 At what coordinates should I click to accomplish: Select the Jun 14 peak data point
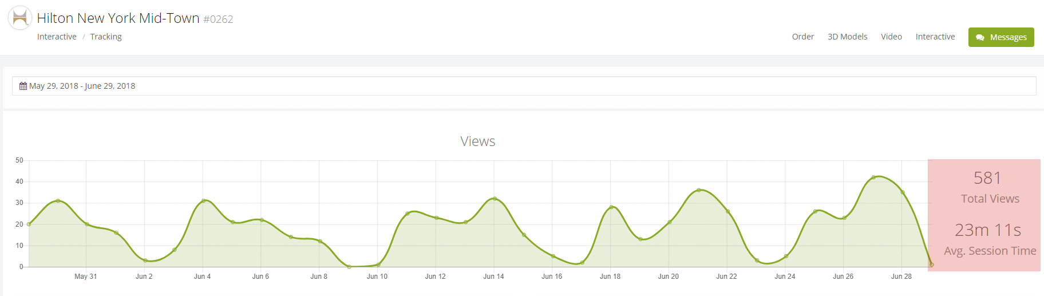(x=495, y=199)
